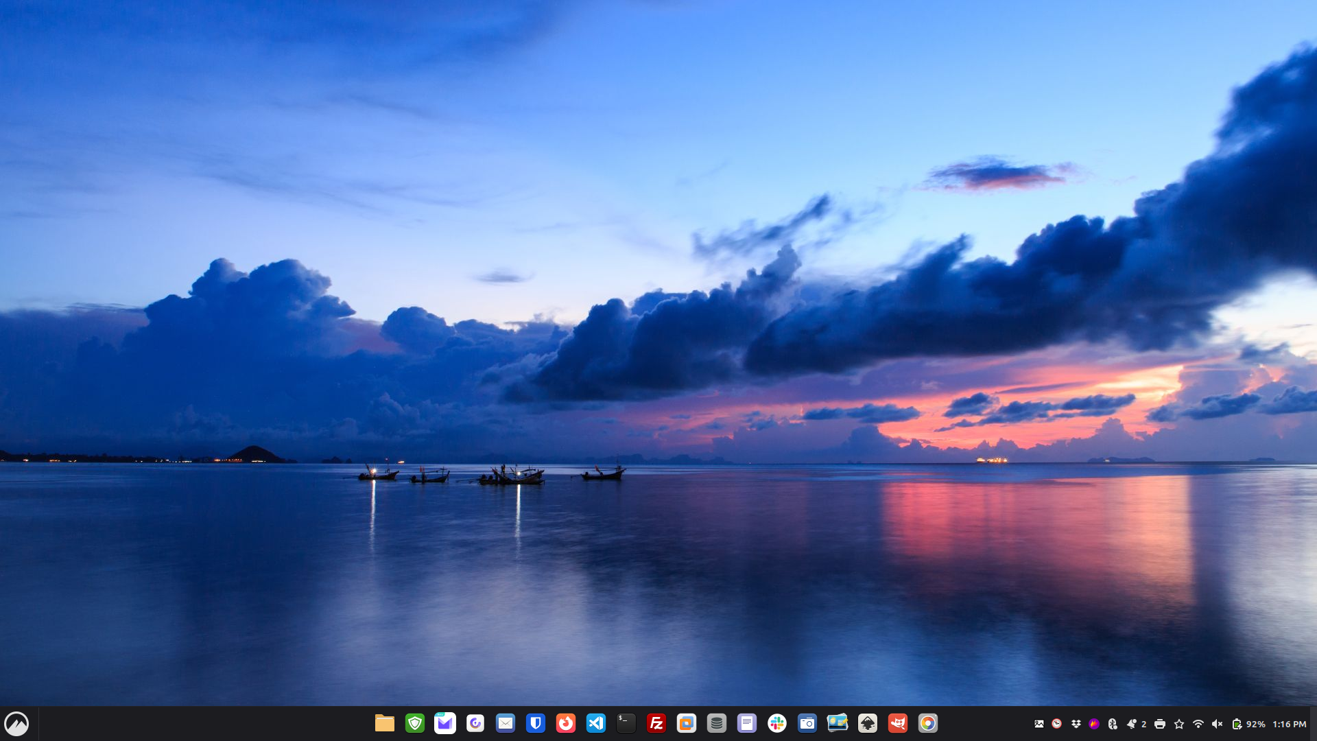The height and width of the screenshot is (741, 1317).
Task: Click the show desktop strip at taskbar end
Action: coord(1314,723)
